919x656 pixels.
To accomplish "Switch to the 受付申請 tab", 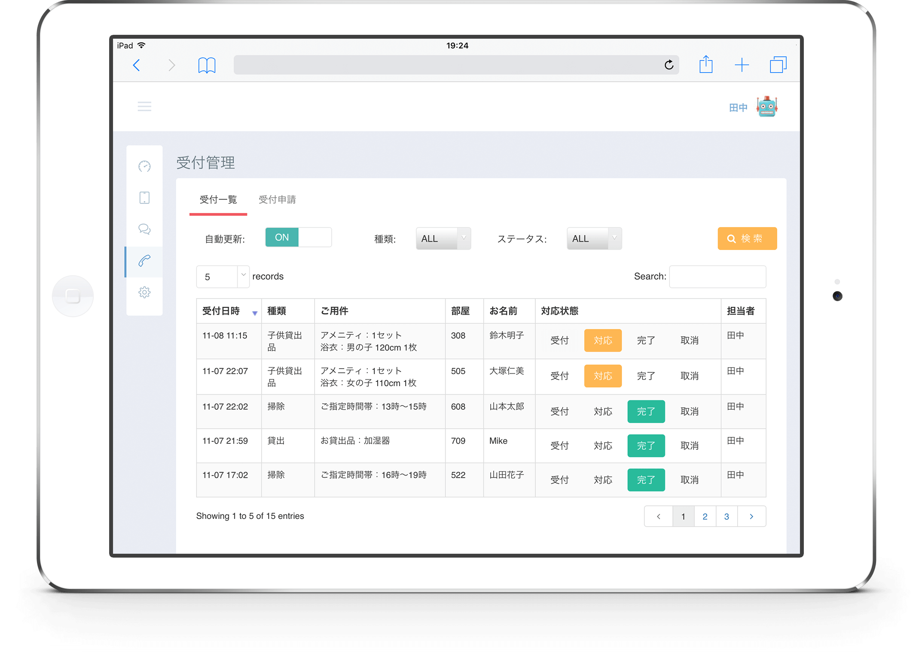I will (277, 200).
